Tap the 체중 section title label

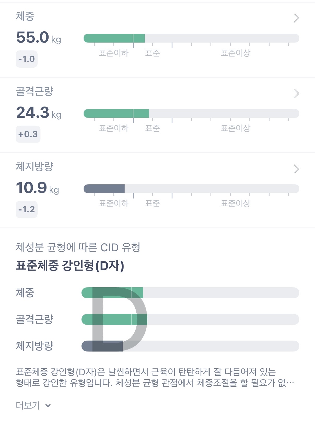point(25,16)
